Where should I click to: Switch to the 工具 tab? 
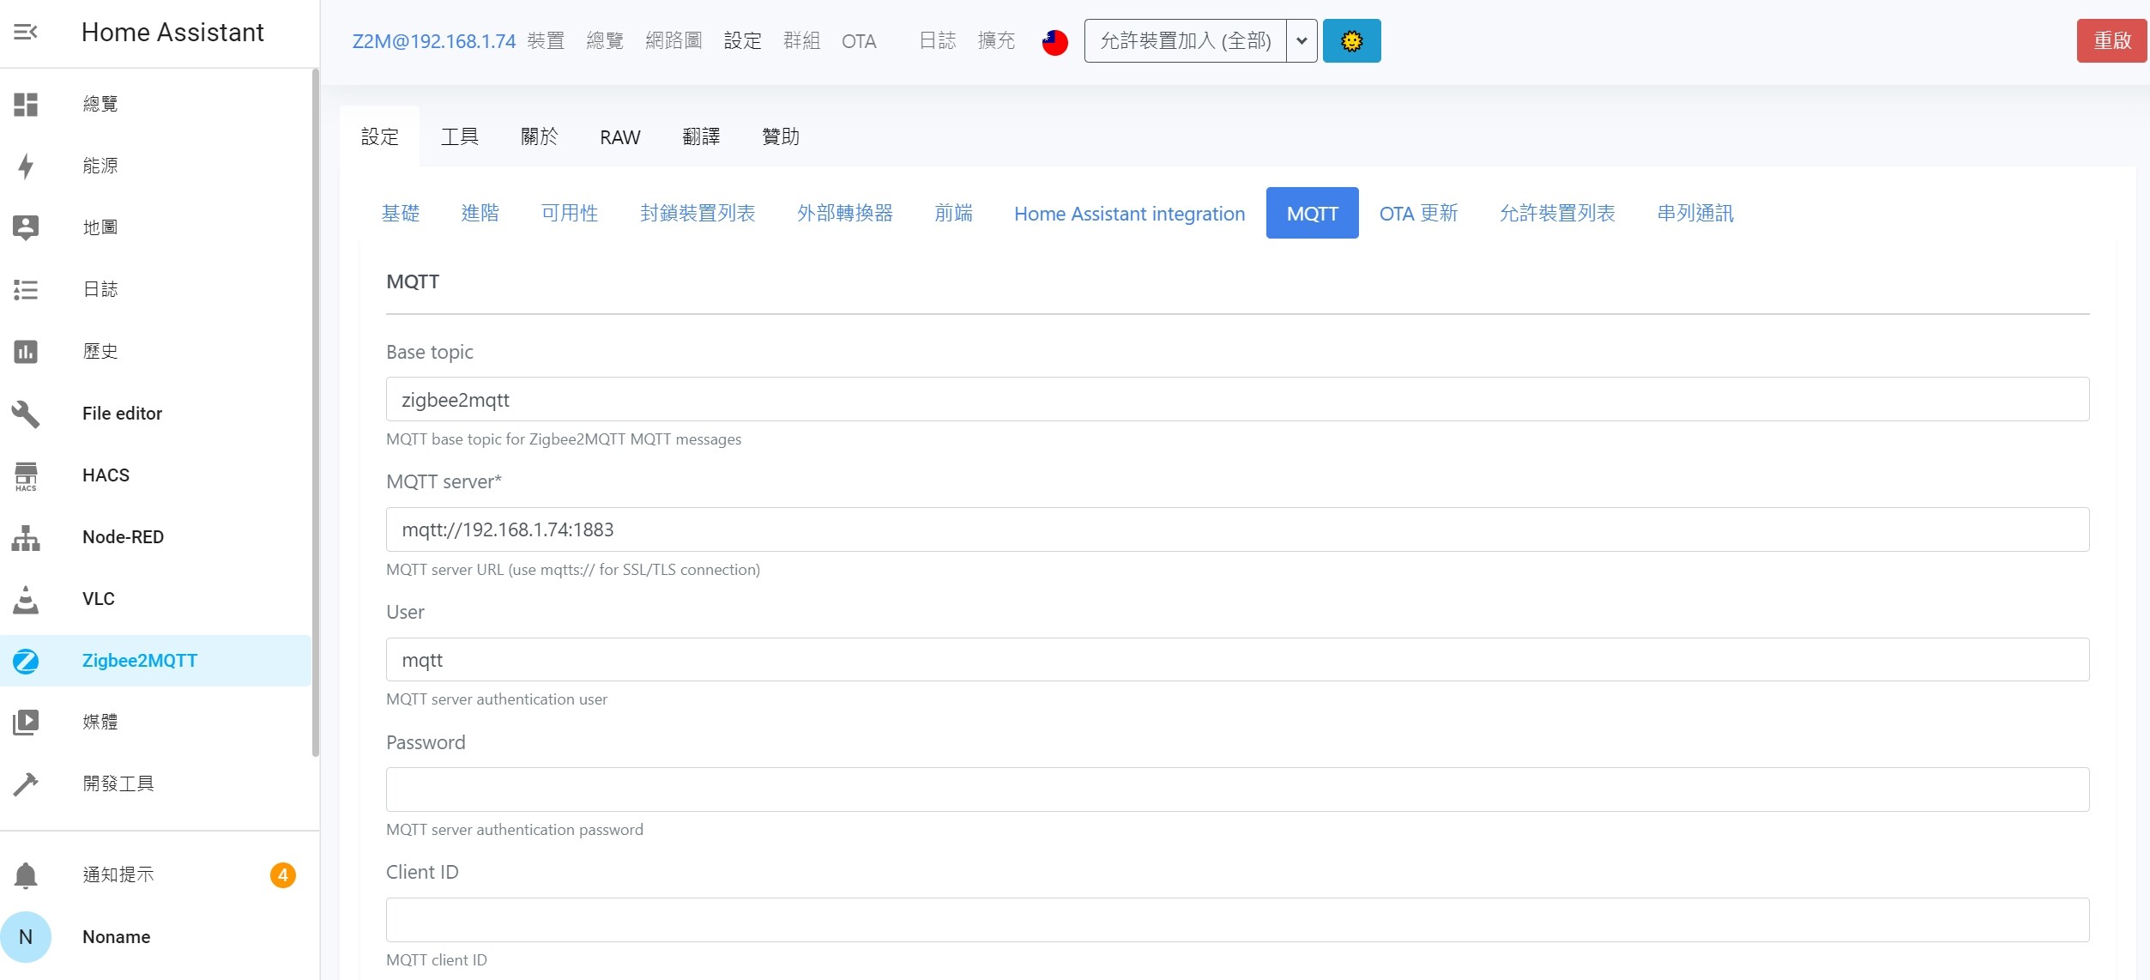click(x=460, y=136)
